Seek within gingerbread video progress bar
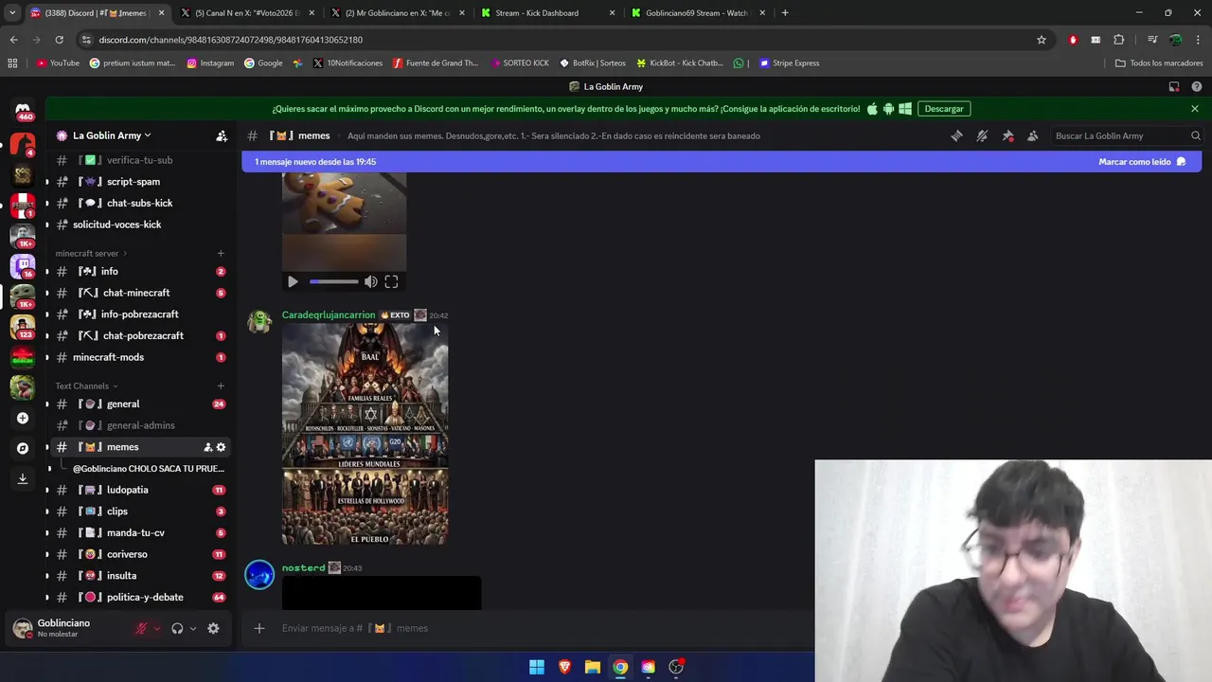This screenshot has width=1212, height=682. point(333,281)
